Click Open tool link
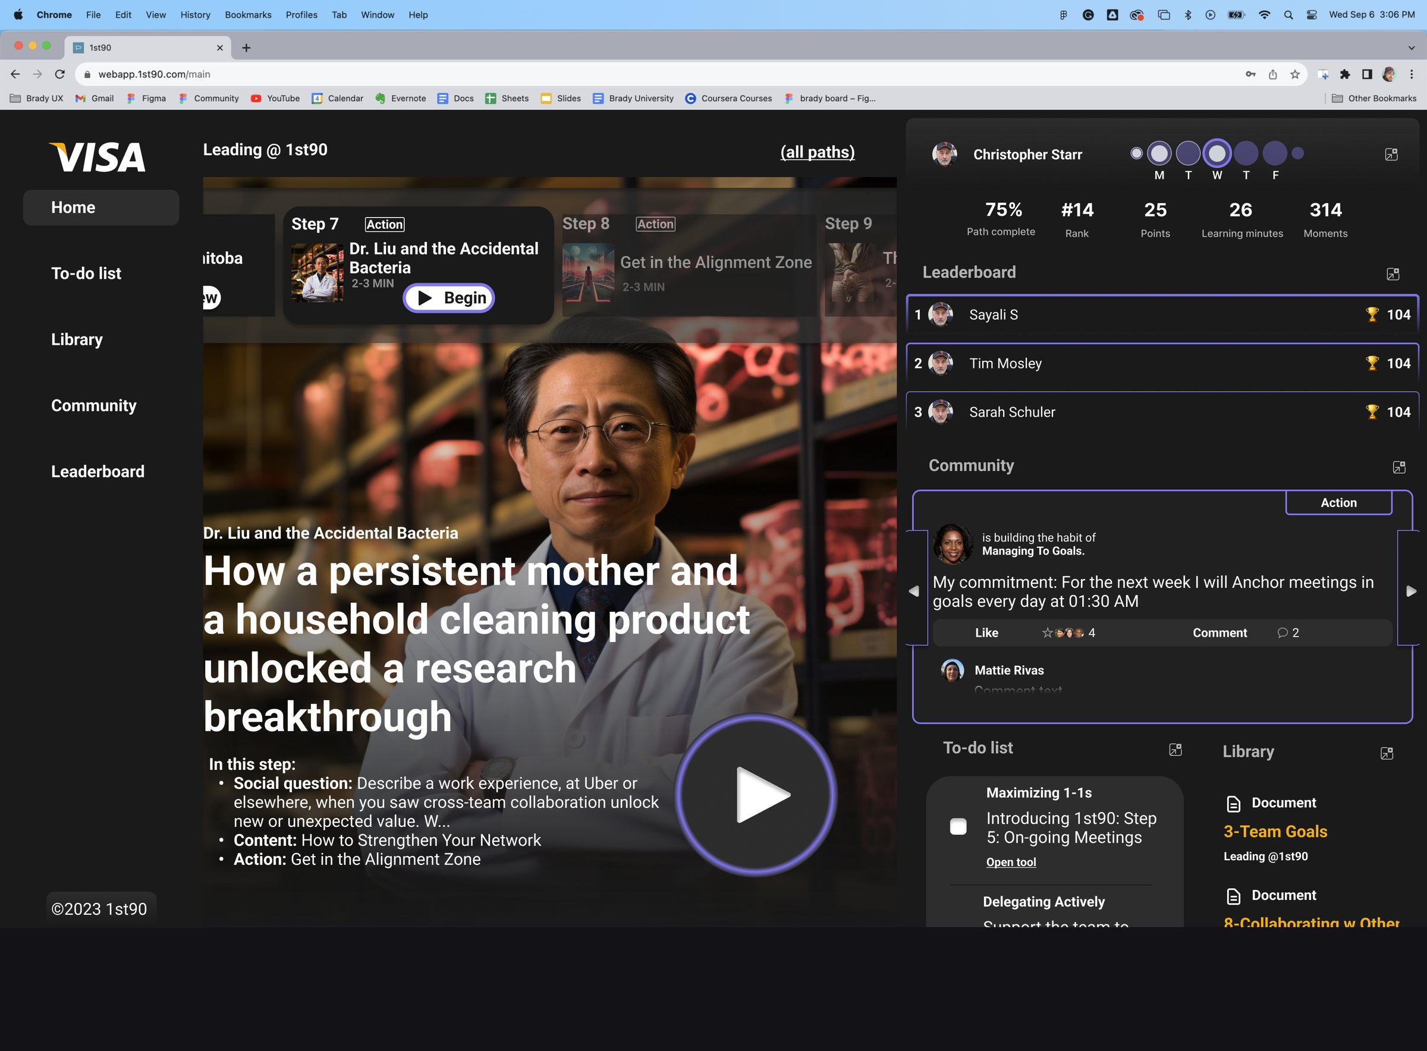The image size is (1427, 1051). click(x=1010, y=862)
